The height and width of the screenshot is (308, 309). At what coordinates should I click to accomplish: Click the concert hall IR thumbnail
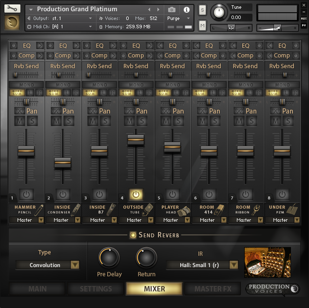(x=268, y=262)
